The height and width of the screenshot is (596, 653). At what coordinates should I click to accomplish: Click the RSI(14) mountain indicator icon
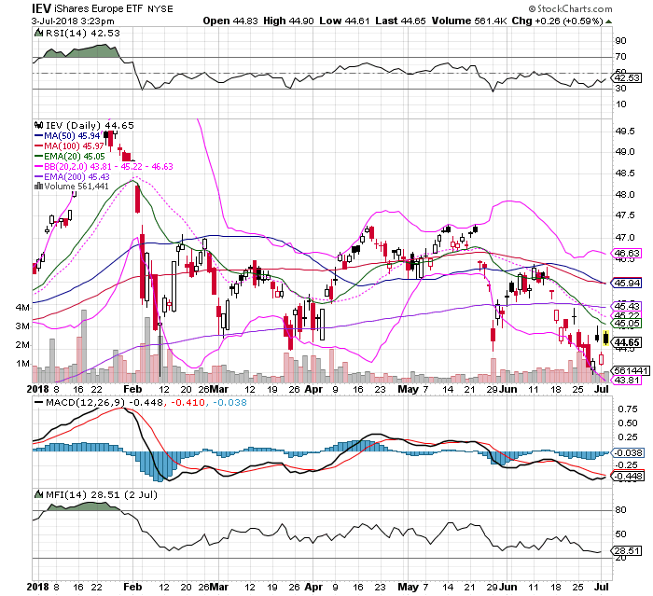tap(38, 33)
